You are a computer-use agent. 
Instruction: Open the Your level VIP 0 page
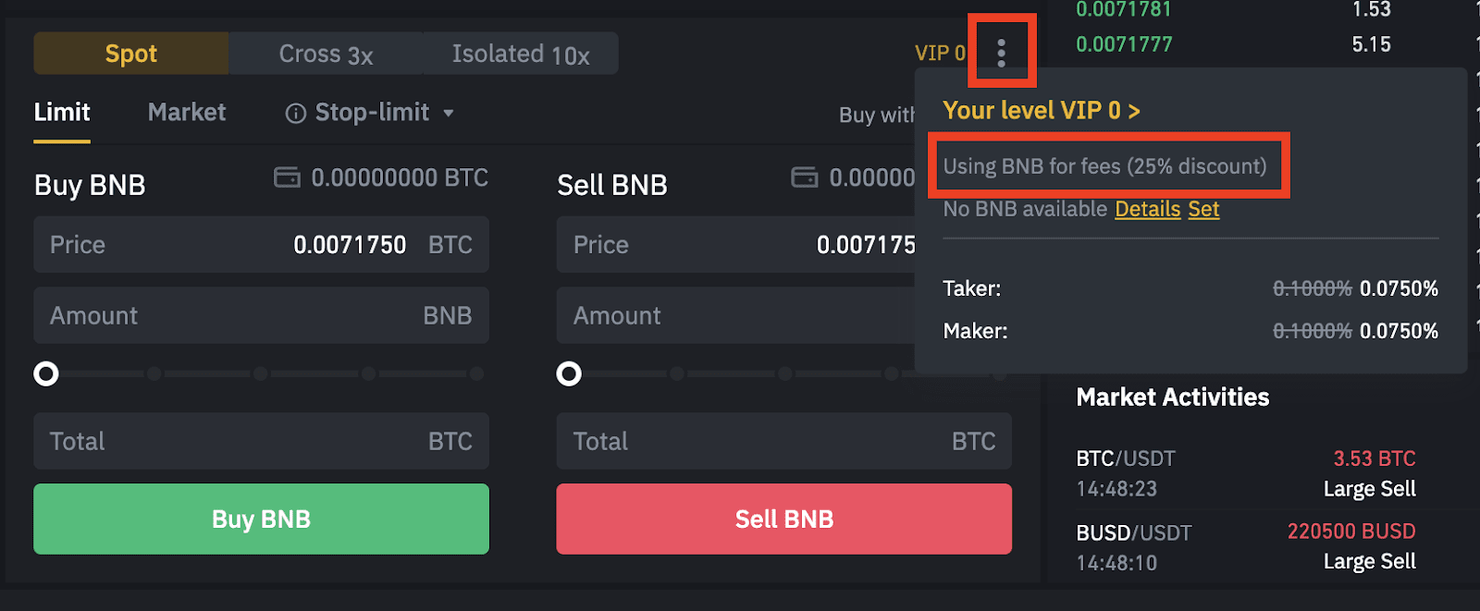(1041, 111)
